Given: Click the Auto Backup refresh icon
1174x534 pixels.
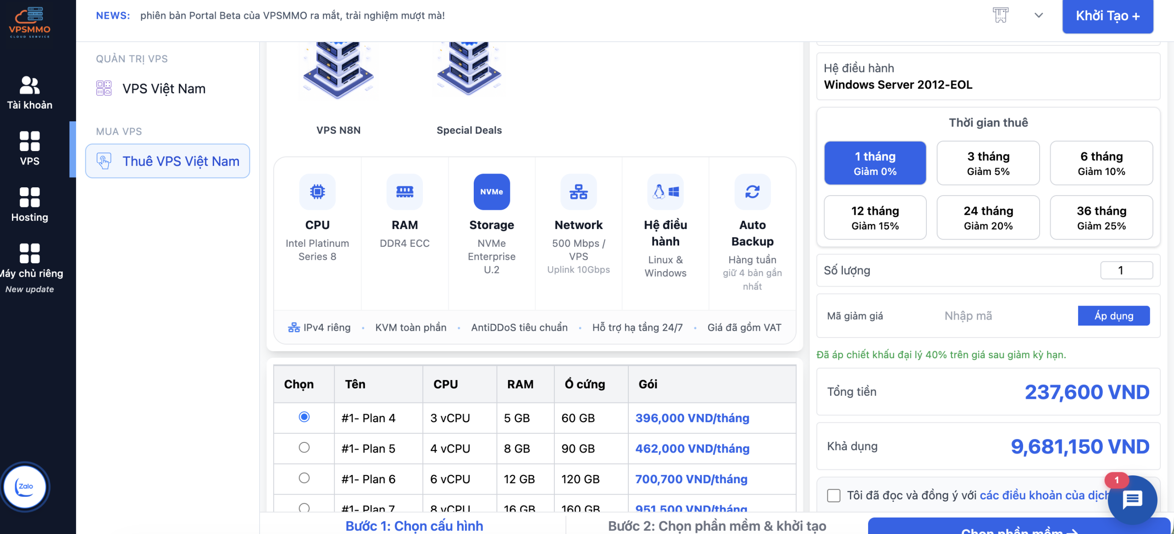Looking at the screenshot, I should coord(753,191).
